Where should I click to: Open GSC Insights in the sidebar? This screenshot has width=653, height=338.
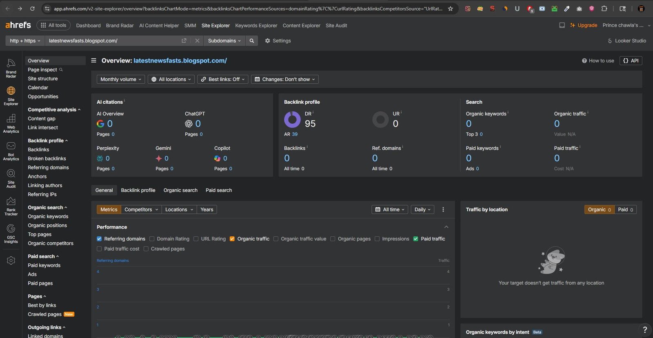[11, 233]
